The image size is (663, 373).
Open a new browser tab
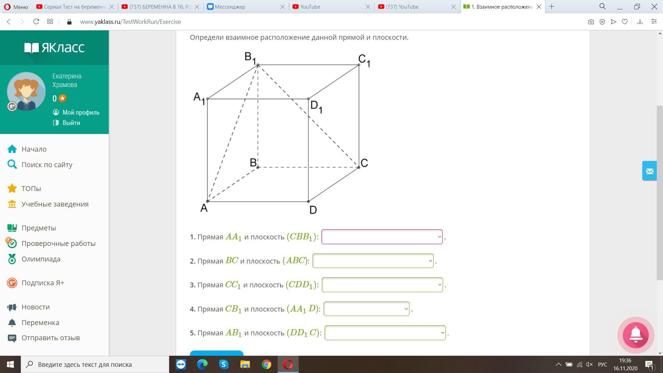pos(551,7)
